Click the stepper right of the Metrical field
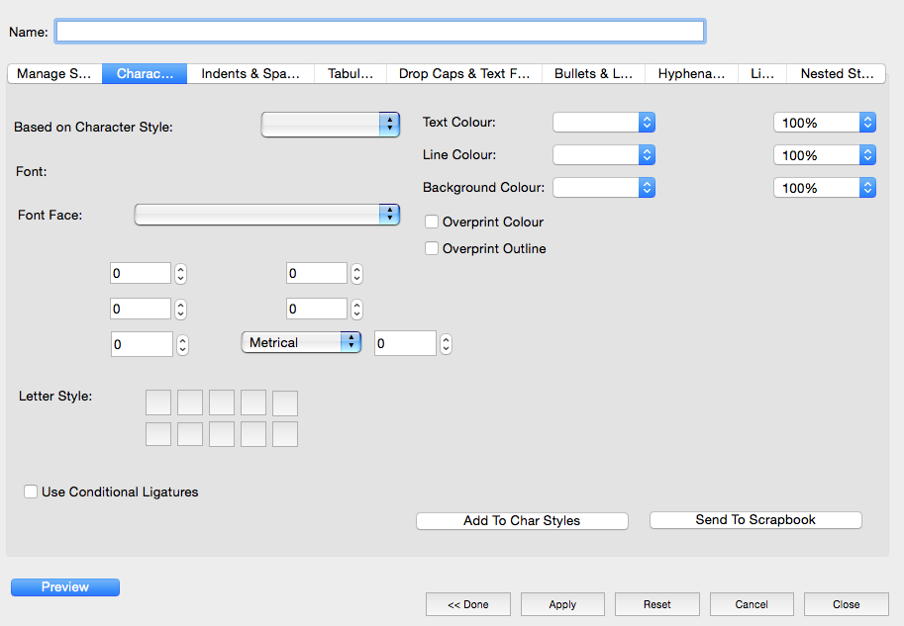This screenshot has height=626, width=904. 446,343
